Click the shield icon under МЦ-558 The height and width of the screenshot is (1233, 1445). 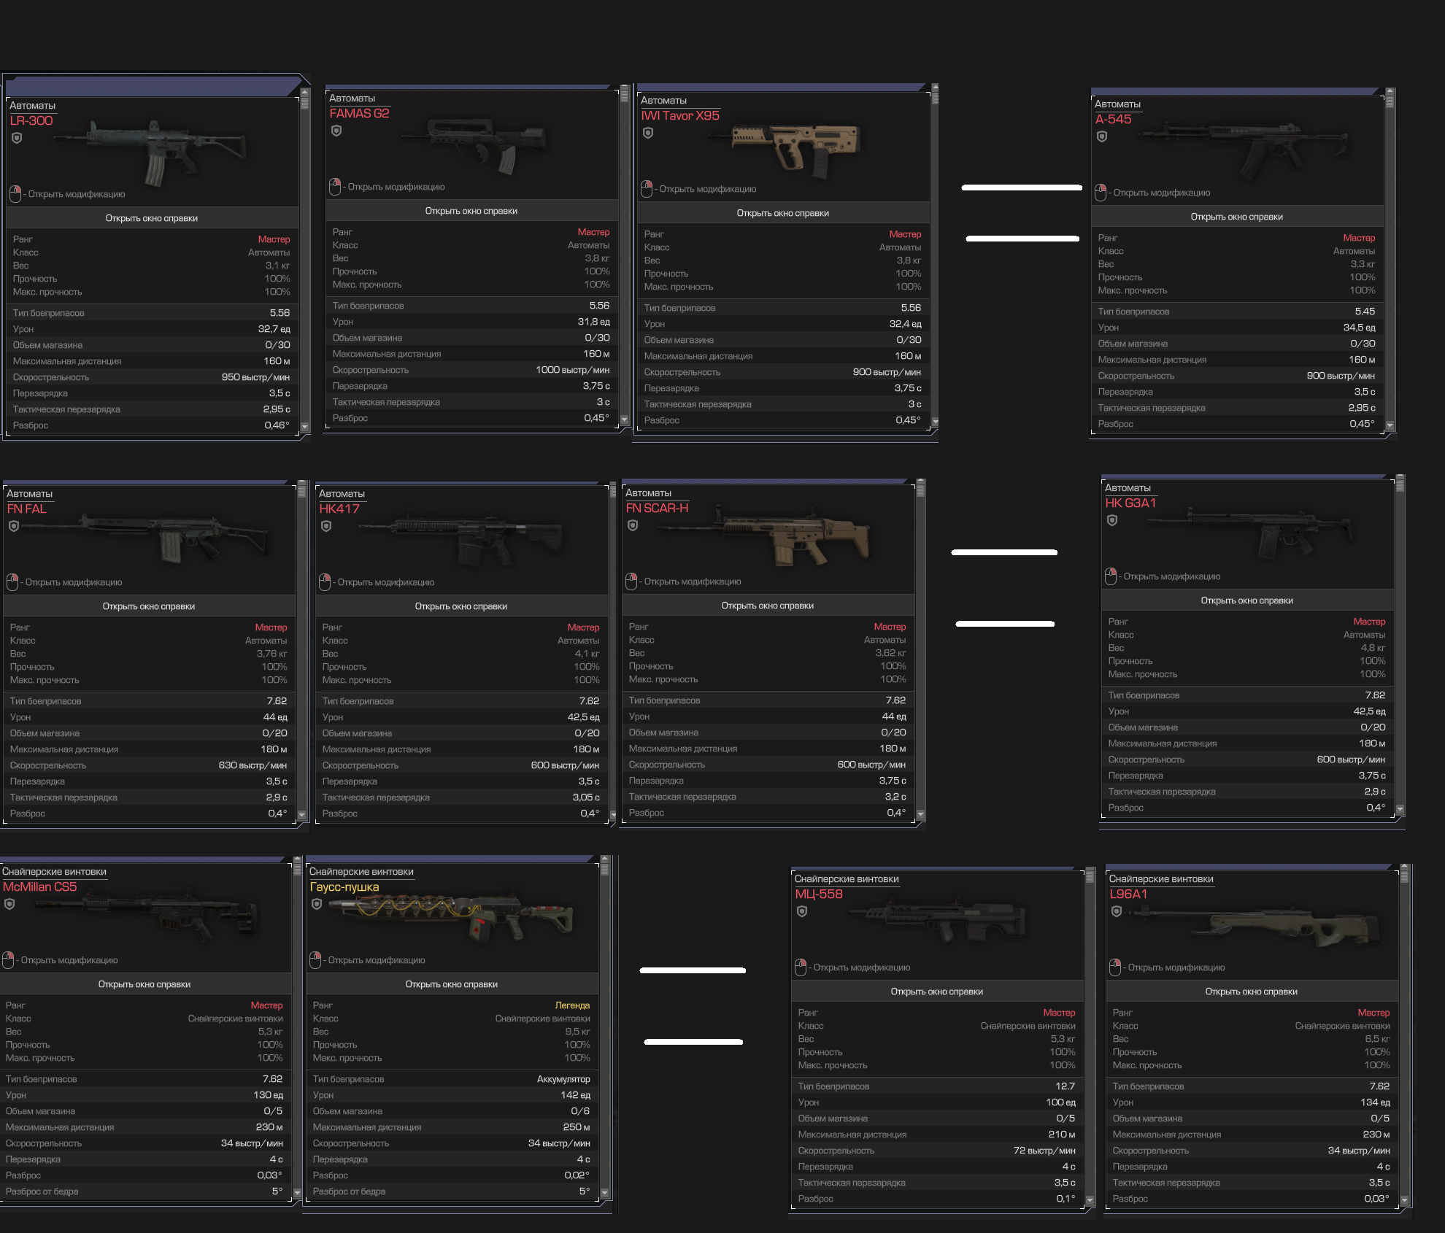coord(802,911)
